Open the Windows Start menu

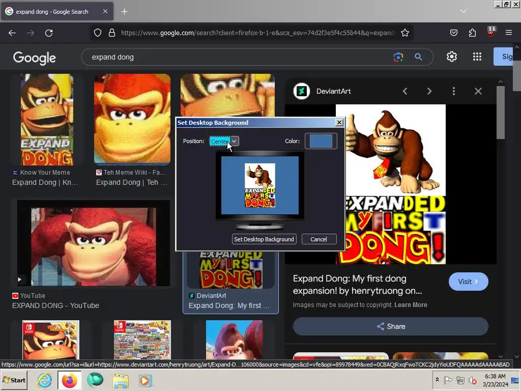pos(14,380)
